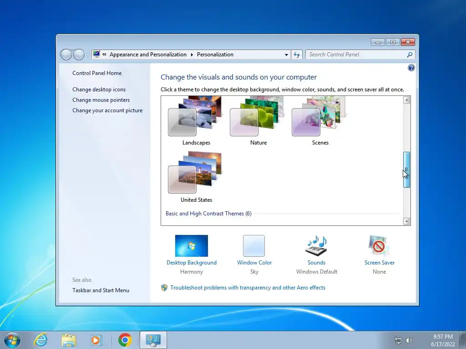Click Basic and High Contrast Themes (6) heading
Screen dimensions: 466x349
(x=208, y=214)
